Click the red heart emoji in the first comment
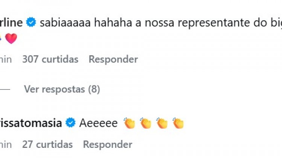Viewport: 282px width, 158px height. pos(11,38)
